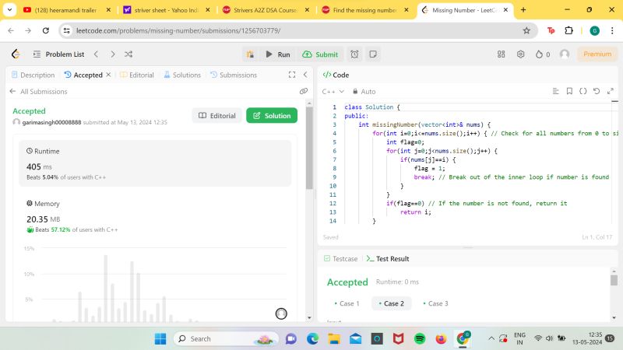Screen dimensions: 623x350
Task: Expand code editor to fullscreen
Action: click(x=610, y=91)
